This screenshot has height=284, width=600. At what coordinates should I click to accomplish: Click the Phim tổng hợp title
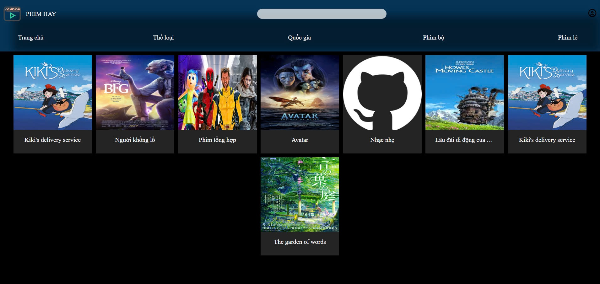217,140
